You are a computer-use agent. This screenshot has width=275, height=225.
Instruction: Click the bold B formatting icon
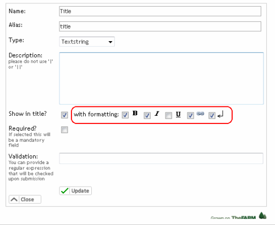(x=135, y=113)
